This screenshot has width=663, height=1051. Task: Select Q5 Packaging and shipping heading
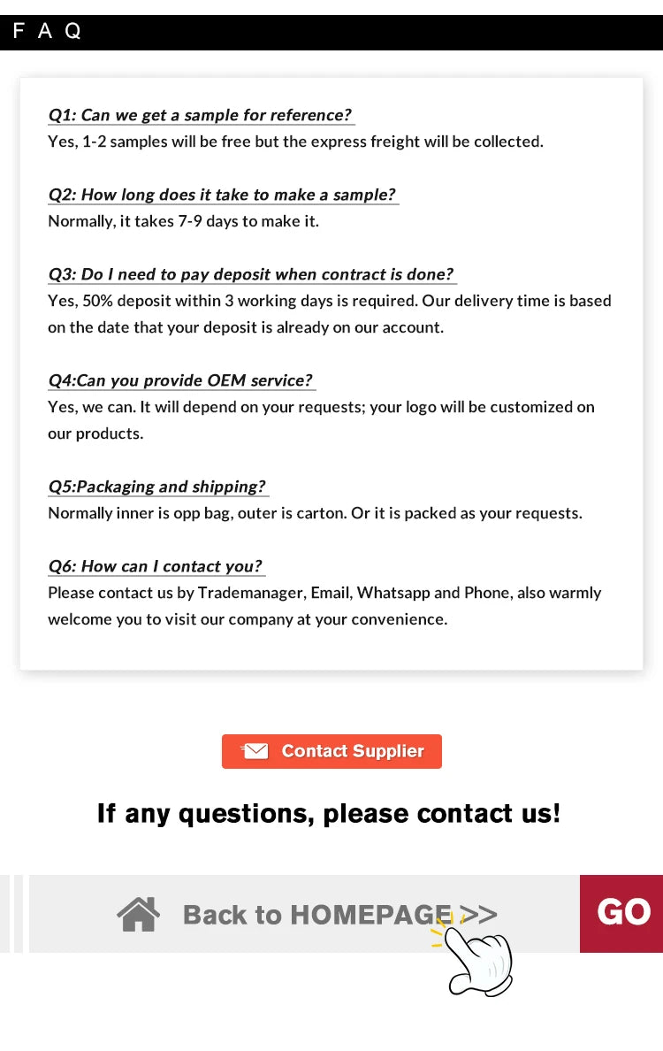click(157, 487)
